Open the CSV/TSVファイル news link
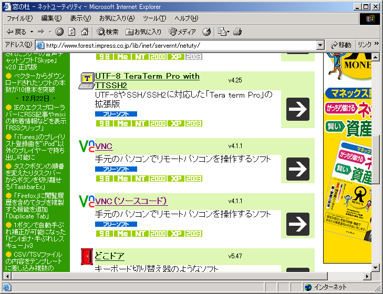Viewport: 383px width, 294px height. tap(34, 261)
